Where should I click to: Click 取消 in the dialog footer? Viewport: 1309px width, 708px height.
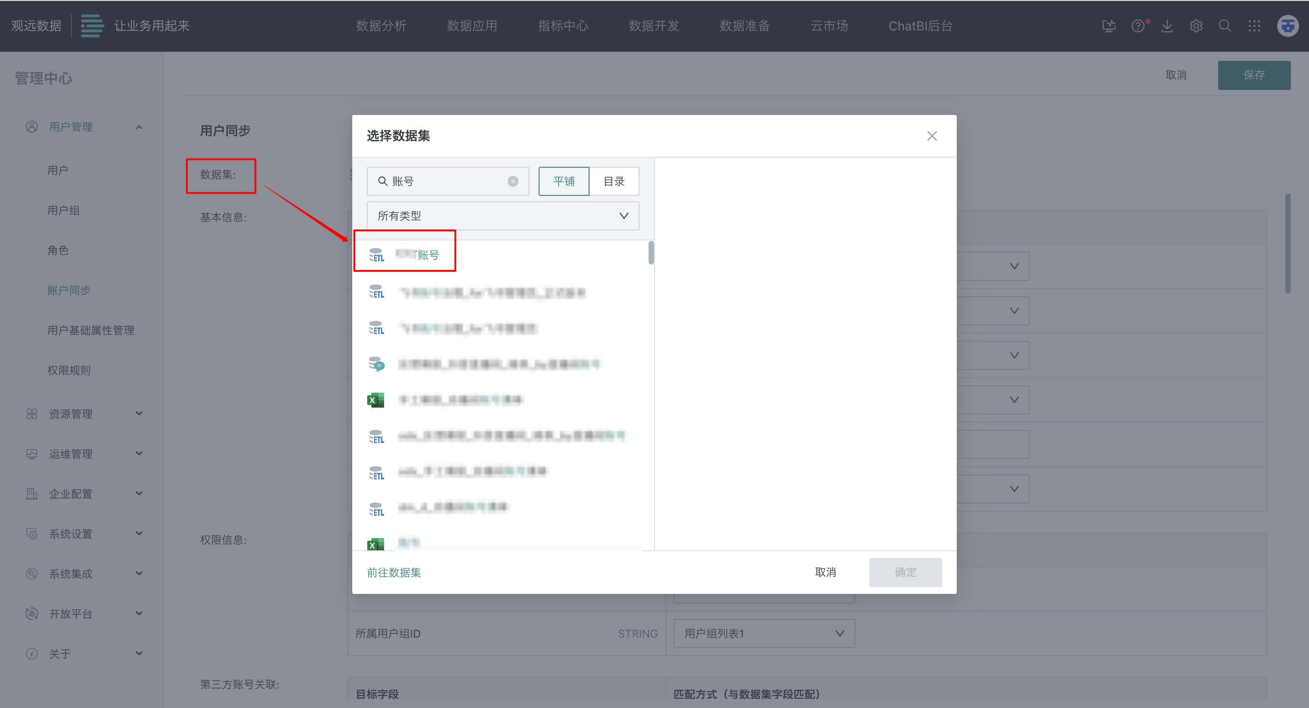825,573
